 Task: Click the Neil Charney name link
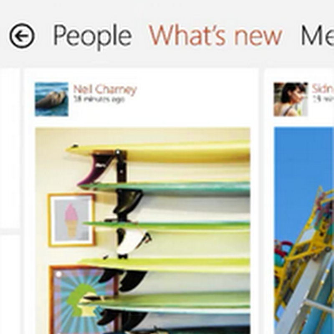pos(105,89)
